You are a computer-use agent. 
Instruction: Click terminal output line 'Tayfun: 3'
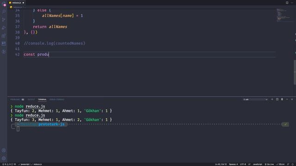[x=62, y=120]
